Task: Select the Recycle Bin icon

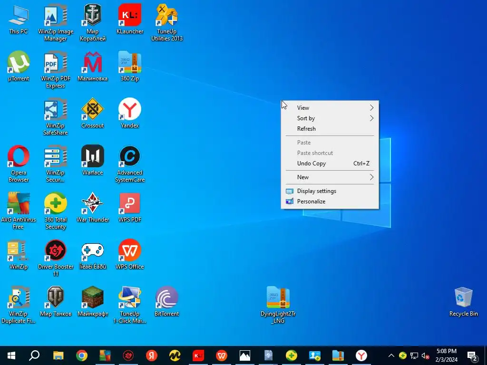Action: pyautogui.click(x=463, y=301)
